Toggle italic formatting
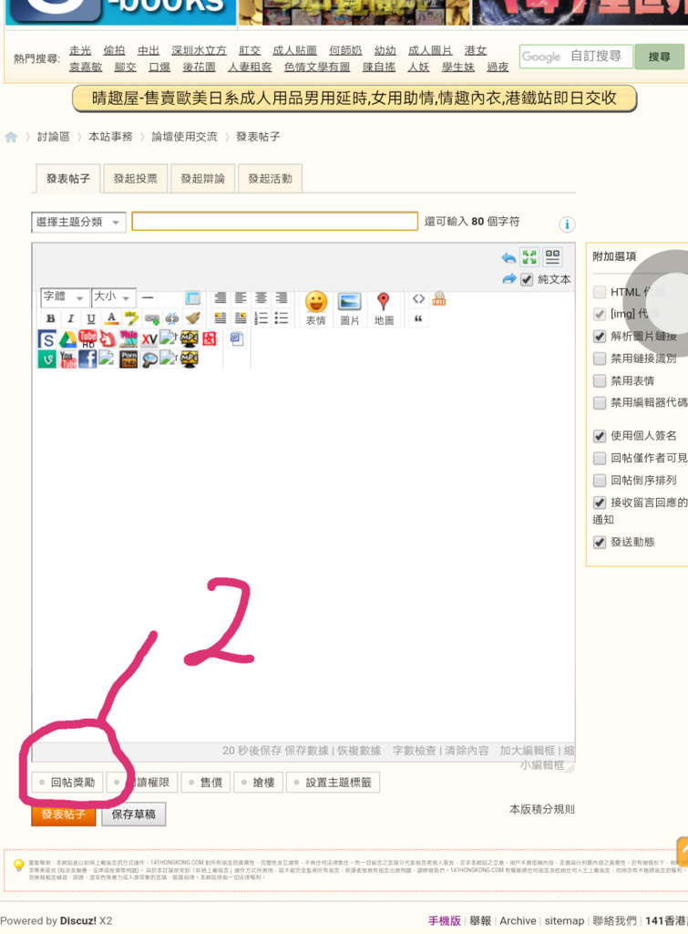The width and height of the screenshot is (688, 934). coord(70,318)
